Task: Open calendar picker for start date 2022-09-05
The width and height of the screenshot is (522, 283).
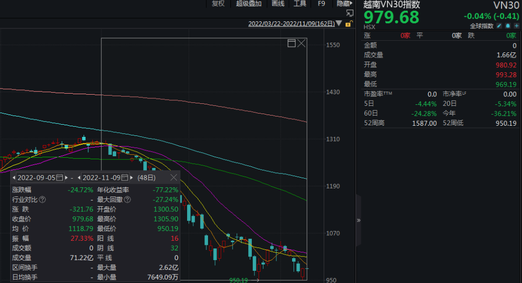Action: pos(59,178)
